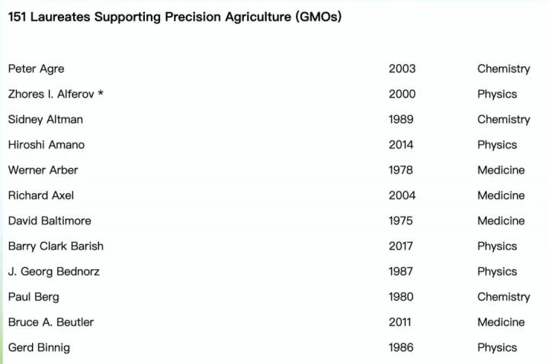This screenshot has height=364, width=549.
Task: Click the name Peter Agre
Action: point(36,69)
